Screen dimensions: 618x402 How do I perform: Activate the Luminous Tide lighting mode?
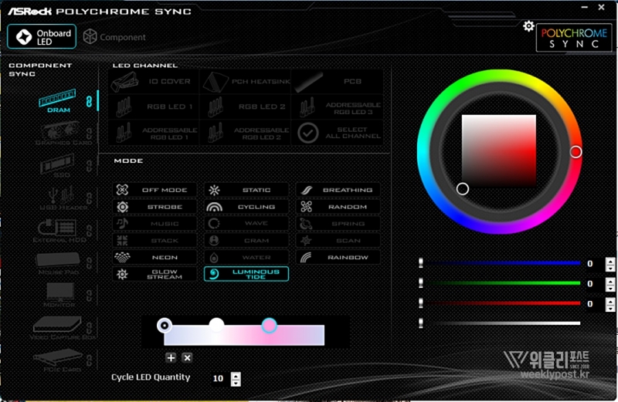point(246,274)
